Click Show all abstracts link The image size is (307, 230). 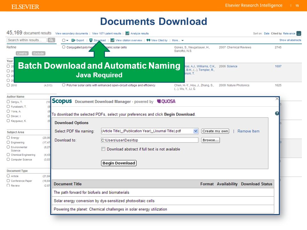click(x=290, y=40)
